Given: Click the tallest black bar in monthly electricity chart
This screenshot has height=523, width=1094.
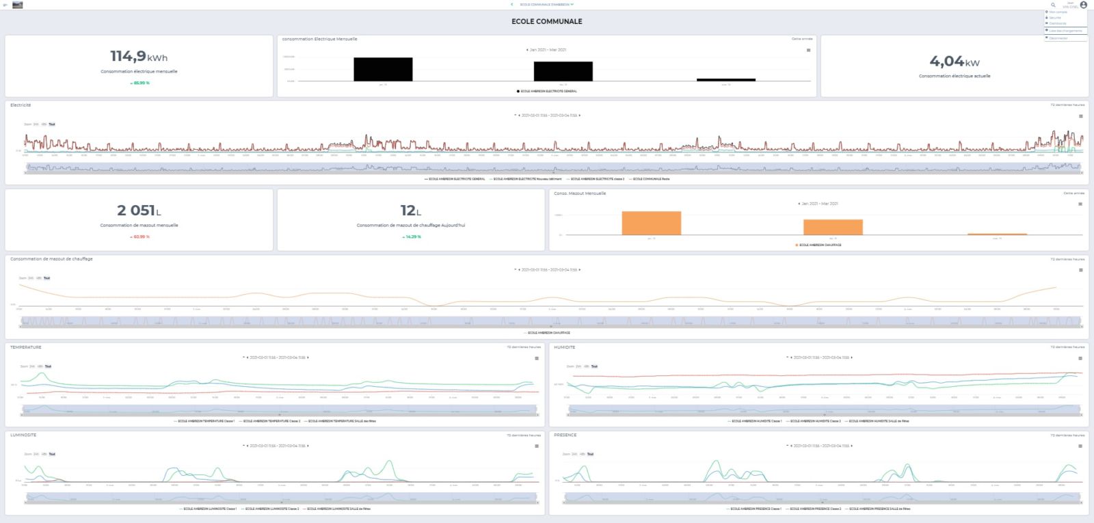Looking at the screenshot, I should pos(383,69).
